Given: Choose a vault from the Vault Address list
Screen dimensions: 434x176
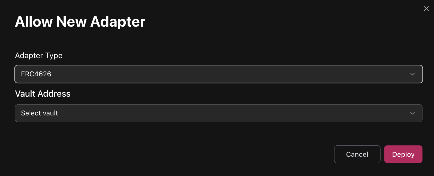Looking at the screenshot, I should tap(218, 113).
